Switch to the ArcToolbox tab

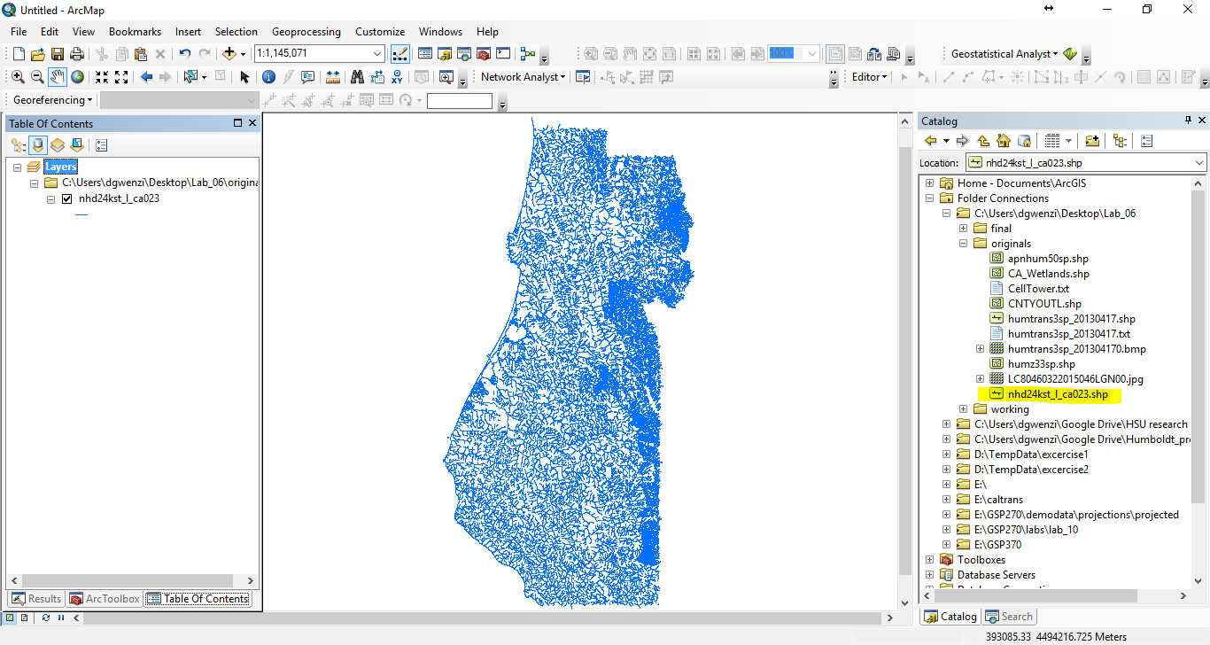click(x=105, y=599)
